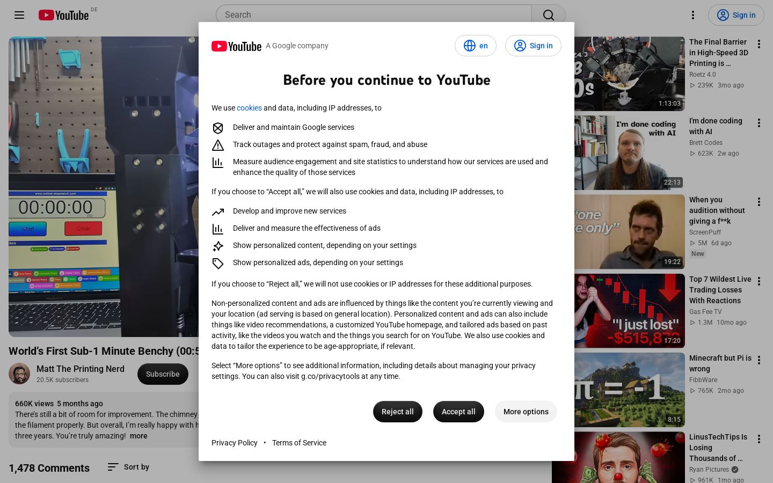The height and width of the screenshot is (483, 773).
Task: Click Accept all
Action: (458, 412)
